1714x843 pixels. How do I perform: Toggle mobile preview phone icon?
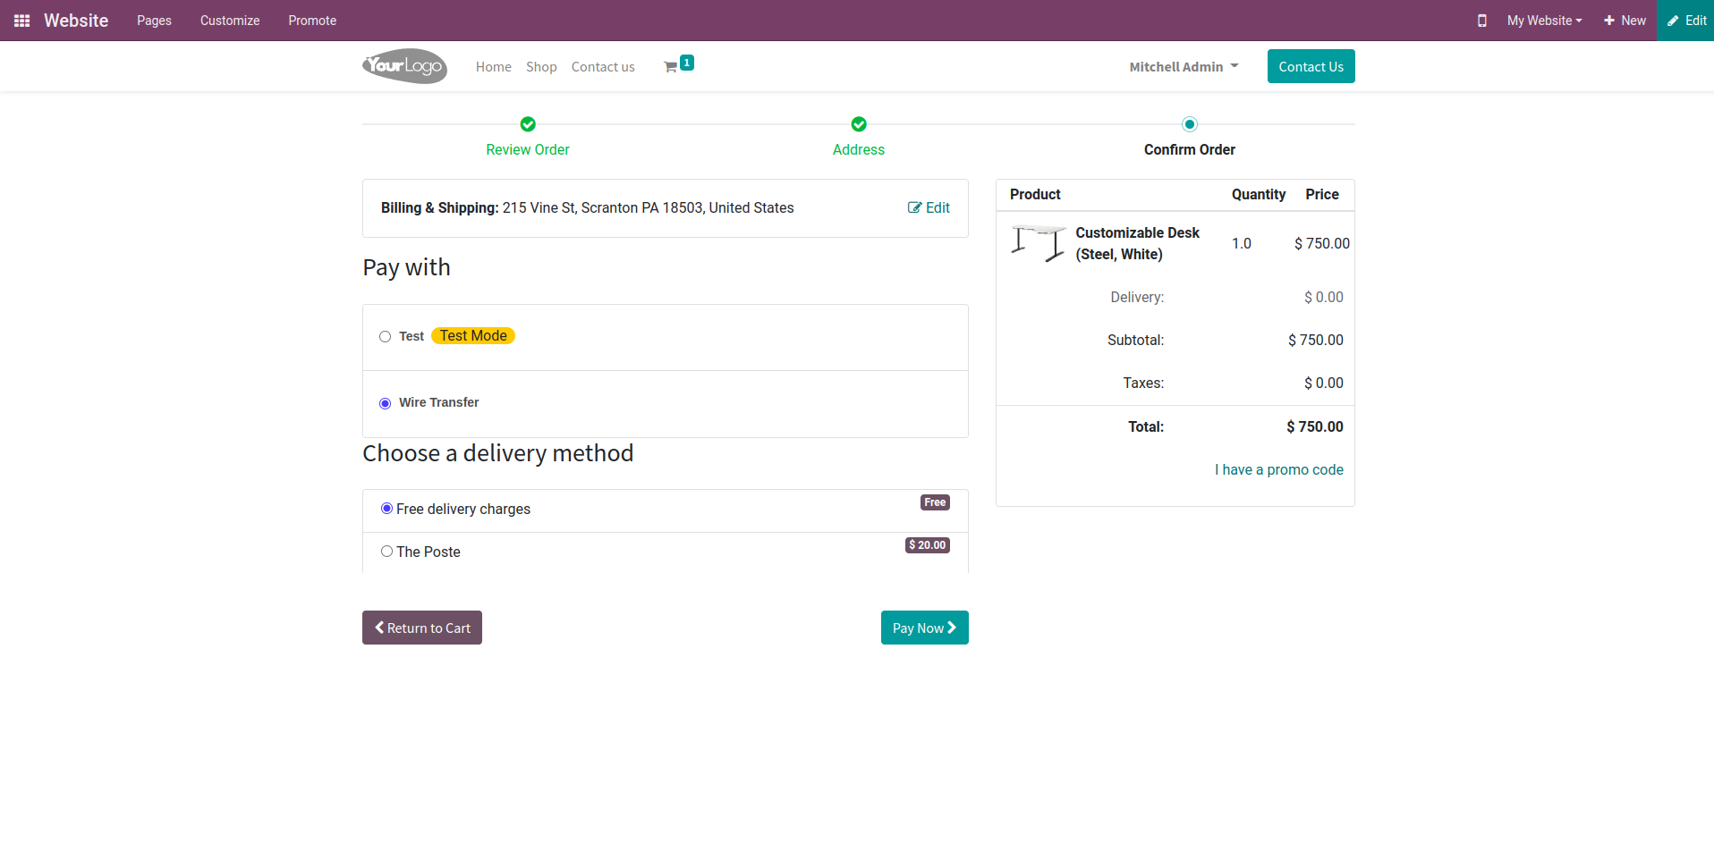[x=1481, y=21]
